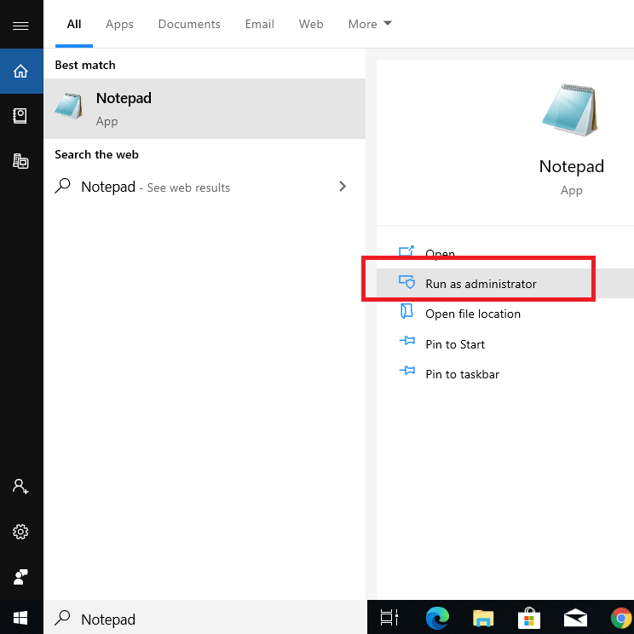
Task: Click the Home icon in the sidebar
Action: point(21,71)
